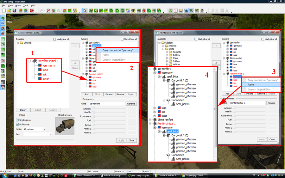Toggle Mark/clear all under Existing in left window

[x=122, y=39]
